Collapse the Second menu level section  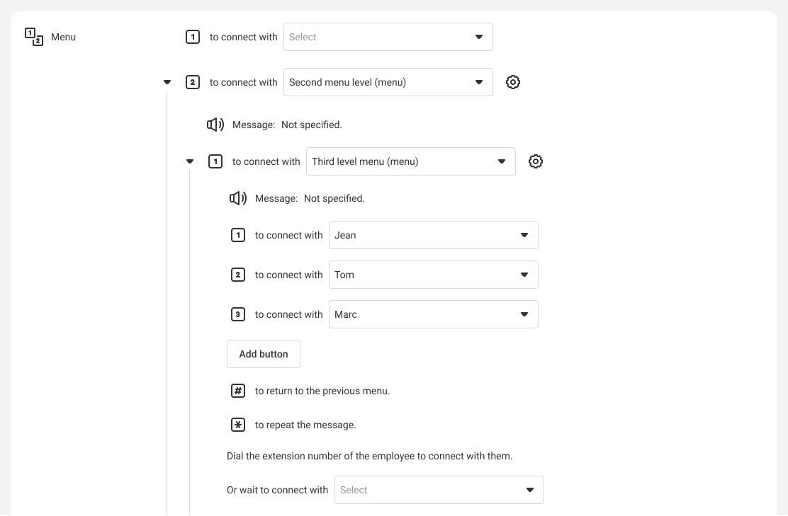coord(167,82)
